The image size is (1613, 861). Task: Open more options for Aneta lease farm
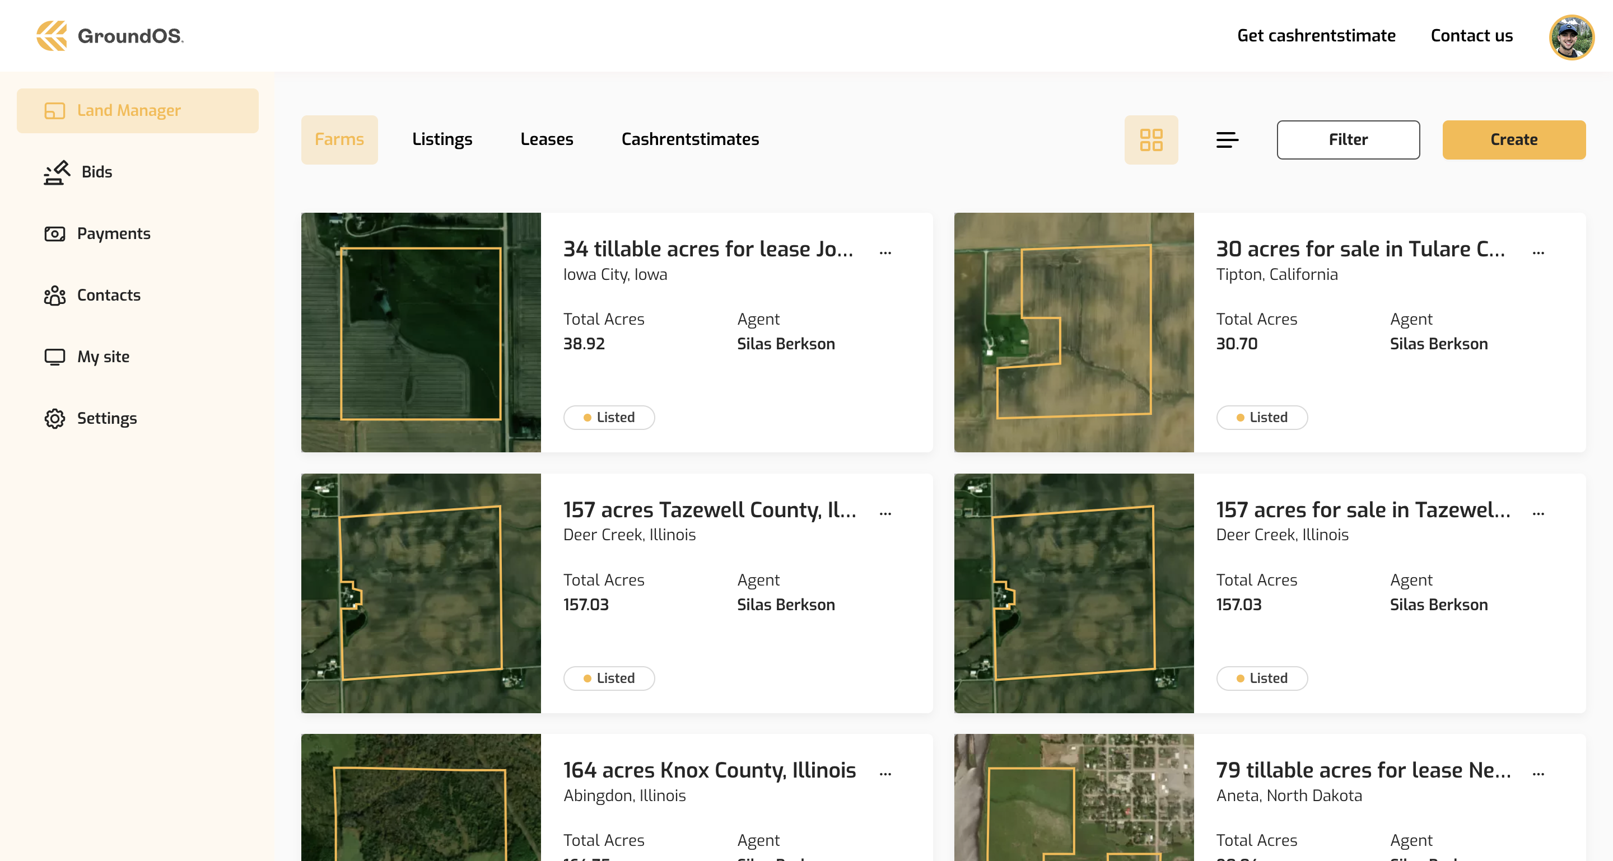(x=1538, y=774)
